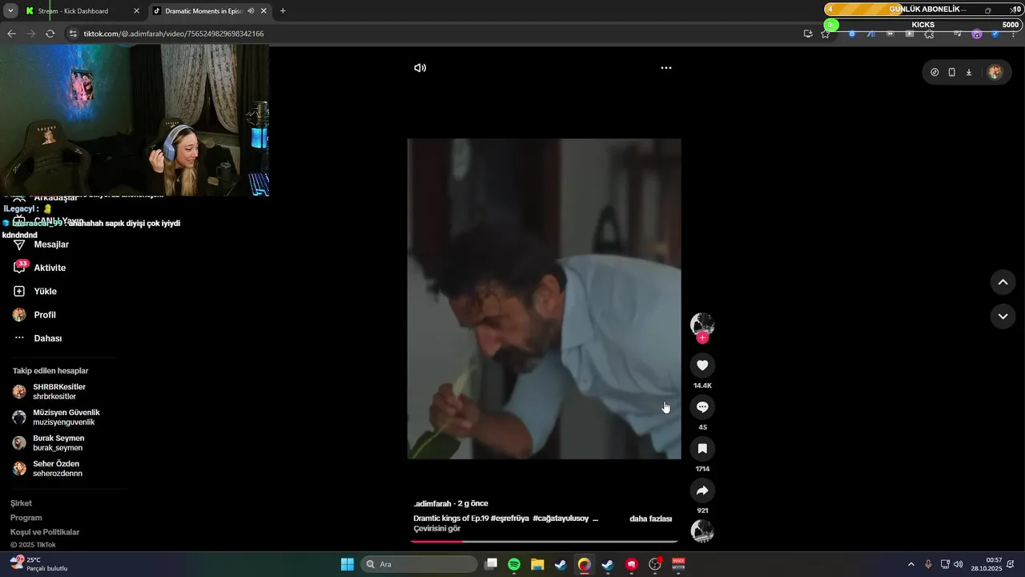Click the #cağatayulusoy hashtag
The height and width of the screenshot is (577, 1025).
[x=561, y=518]
